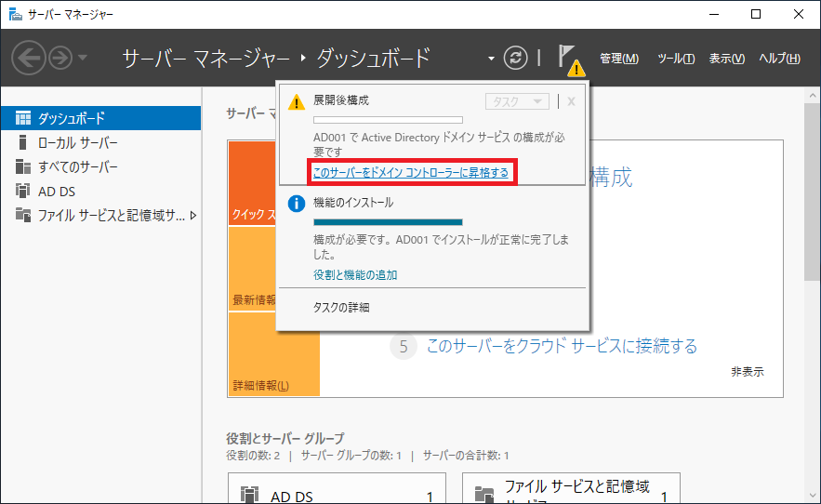Click 非表示 to hide welcome tile

click(748, 372)
